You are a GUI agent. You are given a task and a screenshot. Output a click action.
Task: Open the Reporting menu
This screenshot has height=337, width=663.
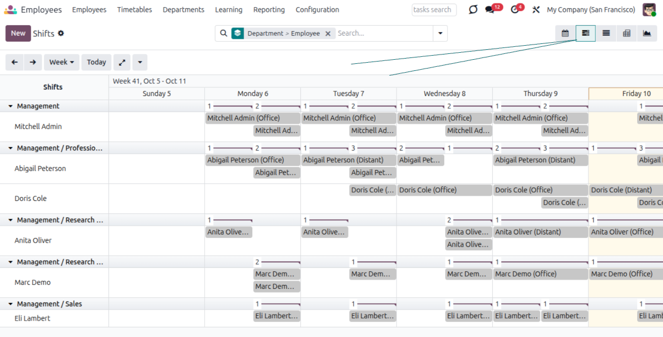pos(269,10)
